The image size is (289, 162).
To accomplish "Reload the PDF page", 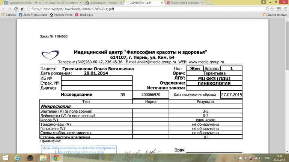I will [x=17, y=9].
